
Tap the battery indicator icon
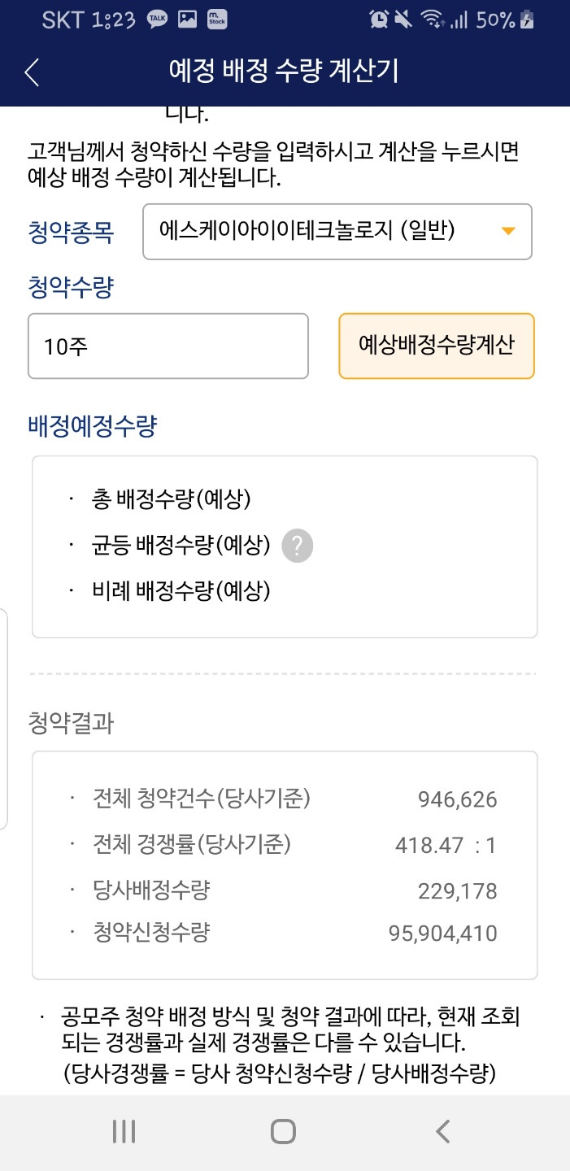click(x=528, y=20)
